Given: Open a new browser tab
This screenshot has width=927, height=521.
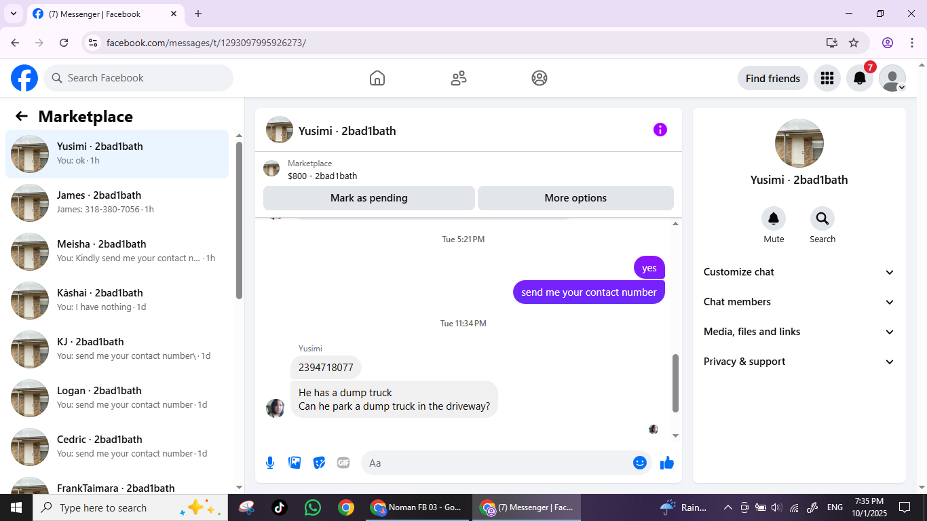Looking at the screenshot, I should (x=198, y=14).
